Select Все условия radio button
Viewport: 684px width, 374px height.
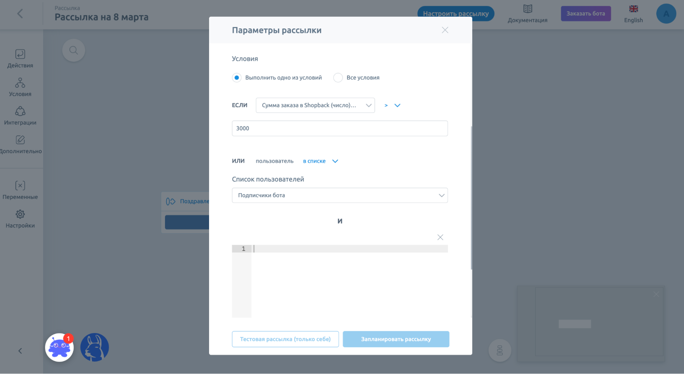click(338, 77)
